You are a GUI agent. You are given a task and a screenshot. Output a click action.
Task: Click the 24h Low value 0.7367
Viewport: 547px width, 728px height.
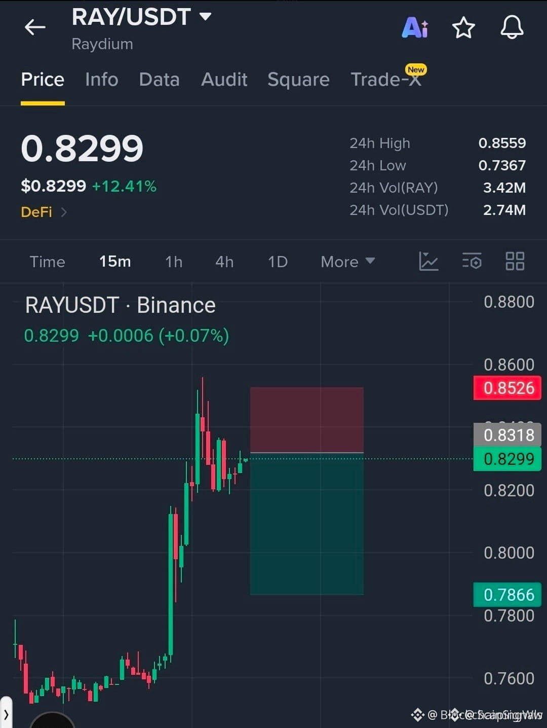502,165
